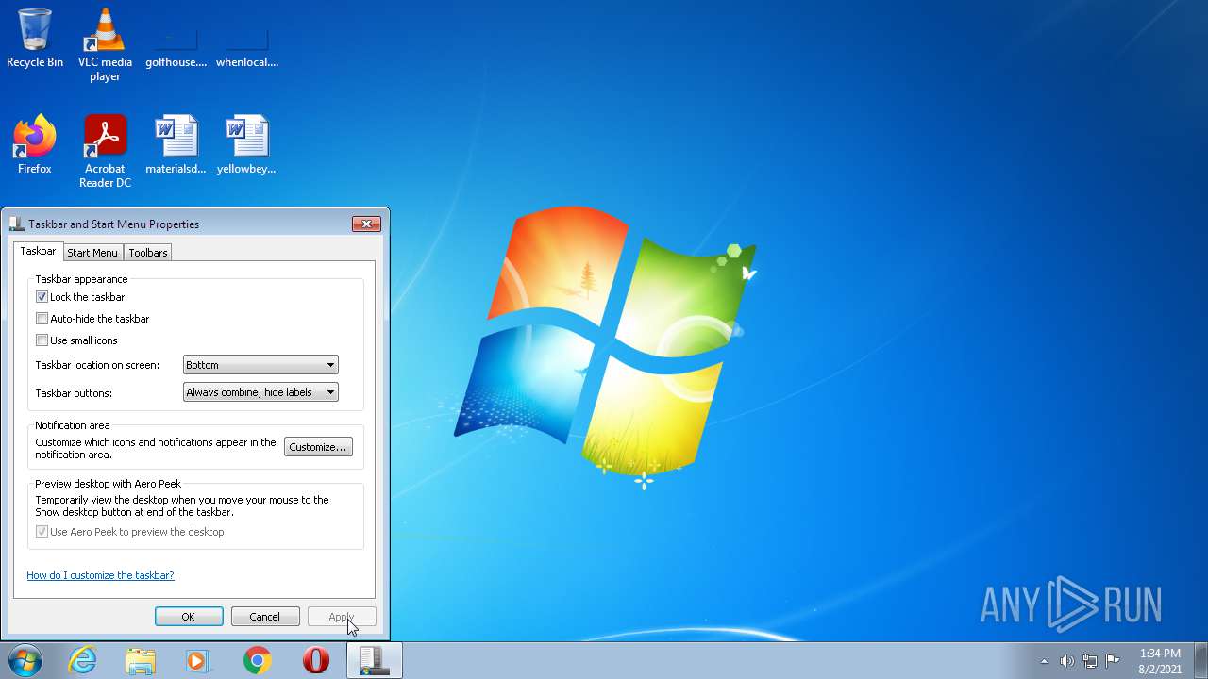Toggle Lock the taskbar checkbox

pos(42,297)
